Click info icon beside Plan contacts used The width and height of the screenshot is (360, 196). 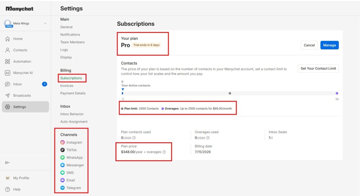[x=134, y=138]
